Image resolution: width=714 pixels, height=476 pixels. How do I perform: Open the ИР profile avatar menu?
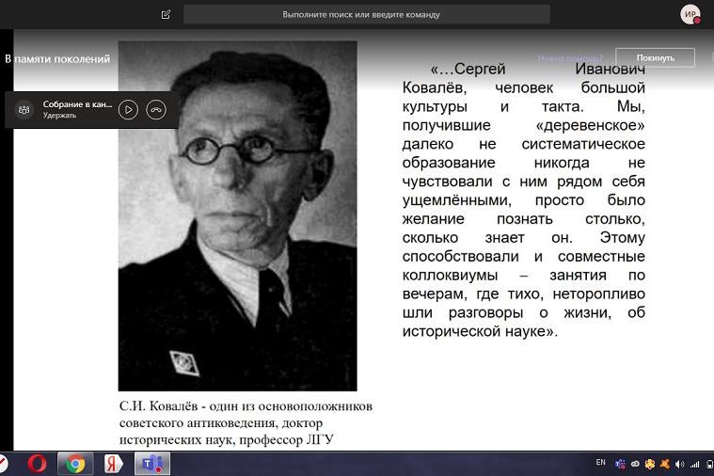(690, 14)
